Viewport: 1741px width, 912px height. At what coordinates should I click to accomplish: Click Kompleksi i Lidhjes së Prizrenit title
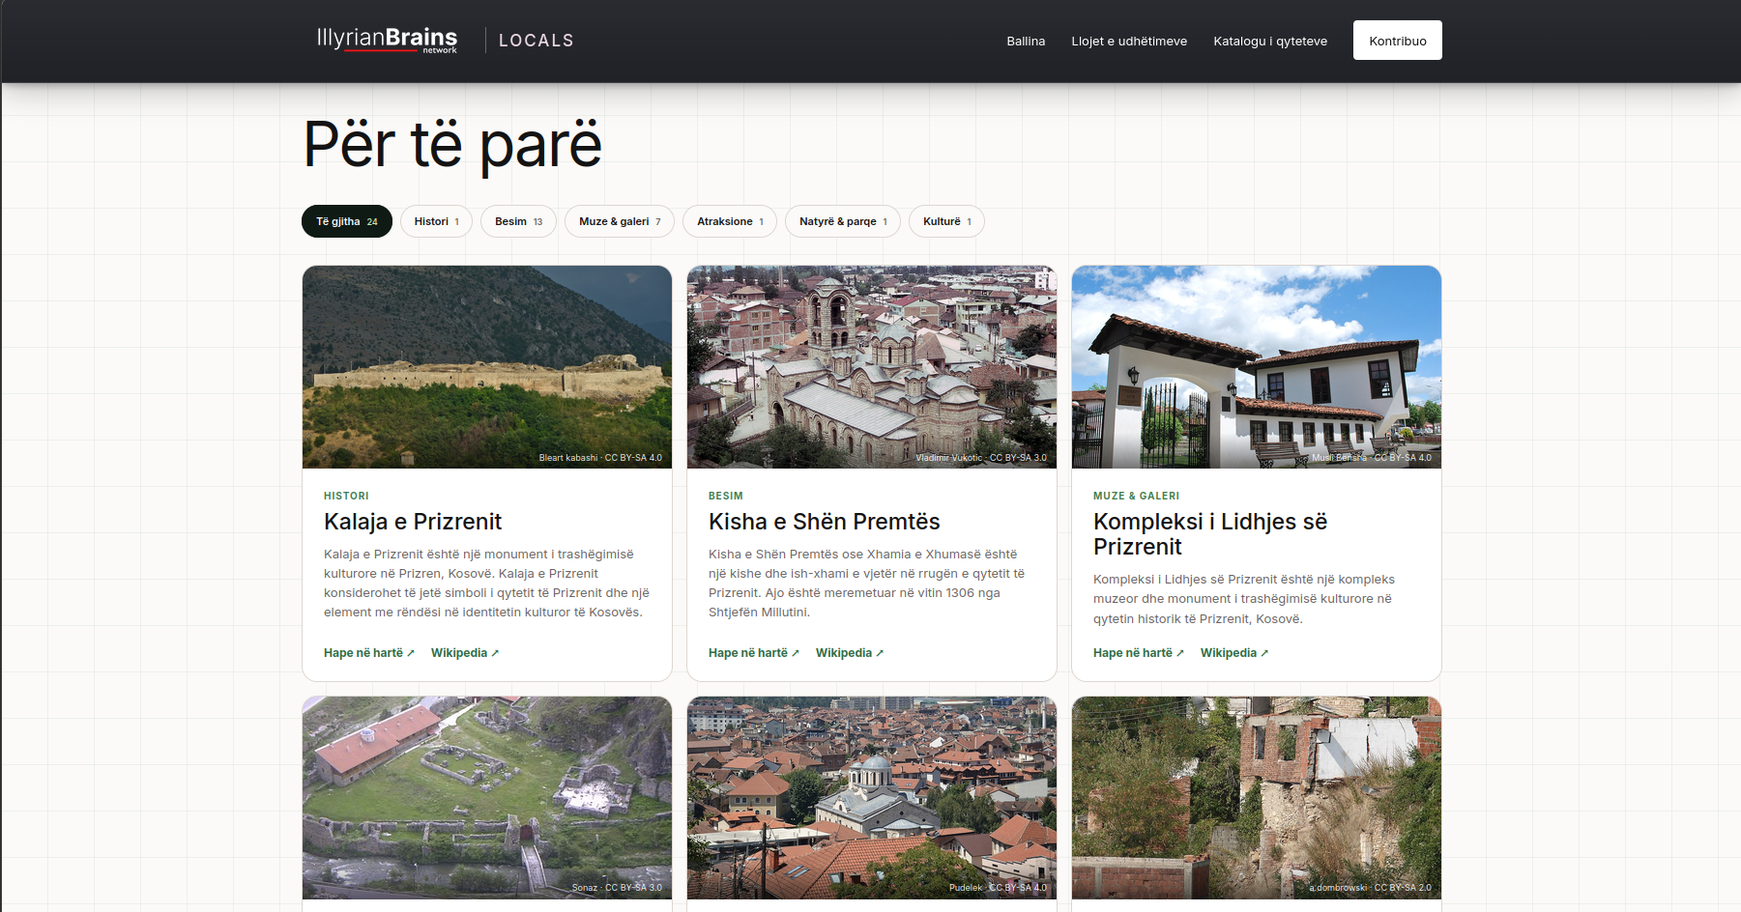[x=1210, y=534]
